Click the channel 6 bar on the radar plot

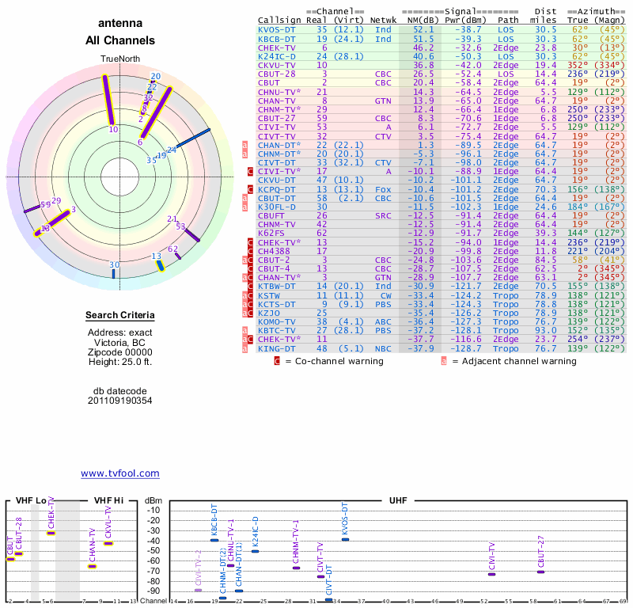(x=156, y=112)
